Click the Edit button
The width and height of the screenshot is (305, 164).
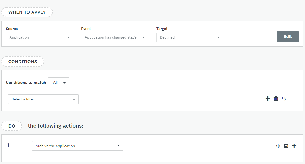click(288, 36)
